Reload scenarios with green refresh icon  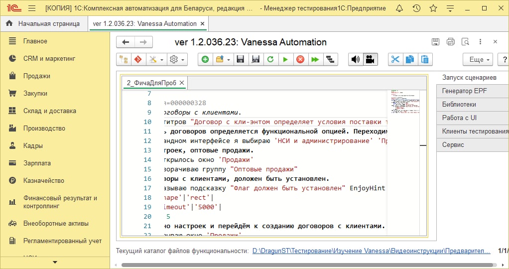coord(270,59)
